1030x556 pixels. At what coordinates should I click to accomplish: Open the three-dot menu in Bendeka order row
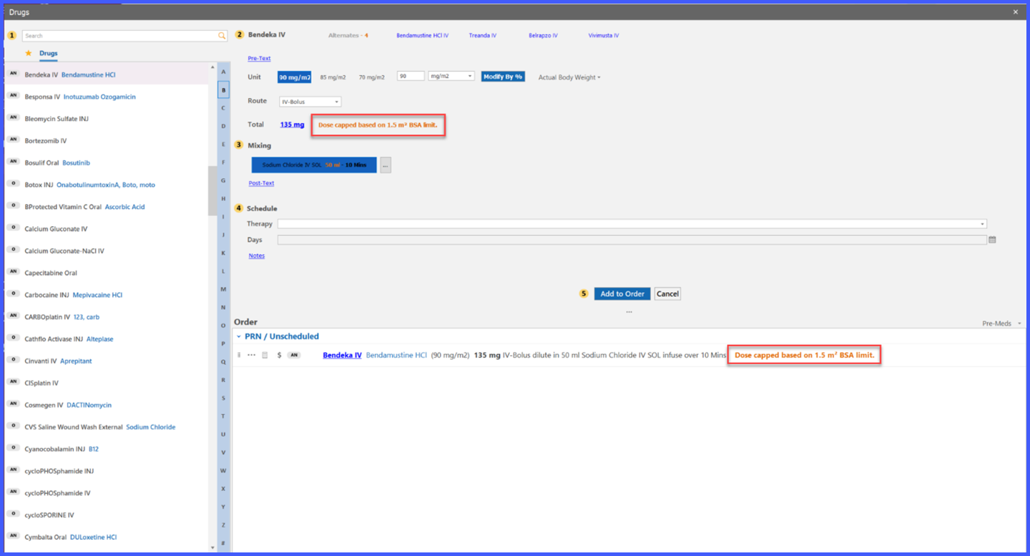pos(252,355)
